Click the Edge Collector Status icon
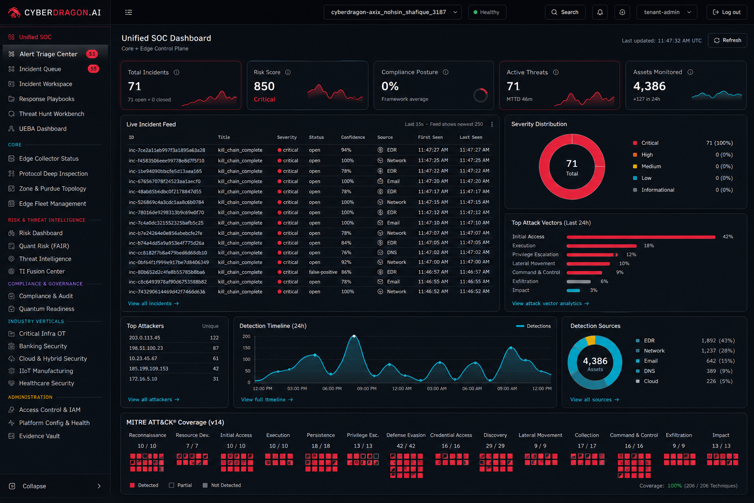Image resolution: width=754 pixels, height=503 pixels. click(11, 159)
